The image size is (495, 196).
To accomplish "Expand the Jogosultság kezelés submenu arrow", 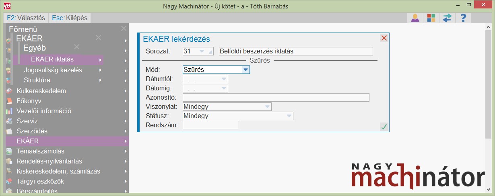I will click(x=100, y=70).
